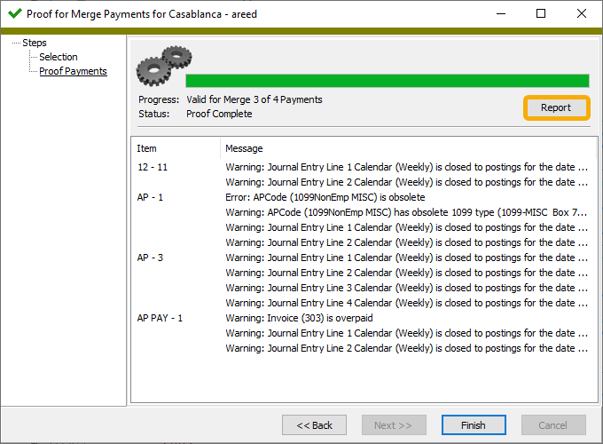
Task: Click the Item column header
Action: [x=176, y=148]
